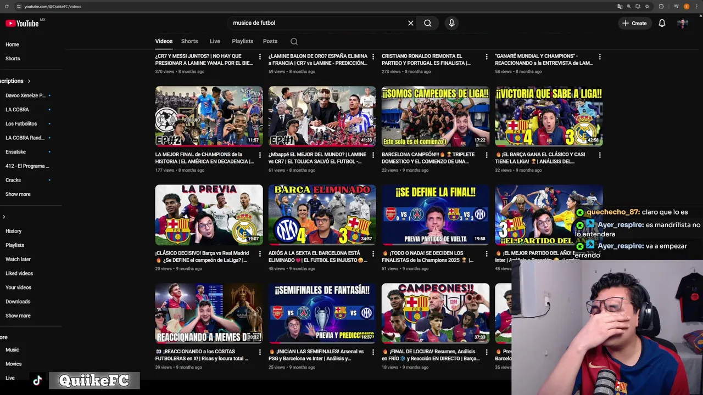
Task: Open the YouTube home logo
Action: point(22,23)
